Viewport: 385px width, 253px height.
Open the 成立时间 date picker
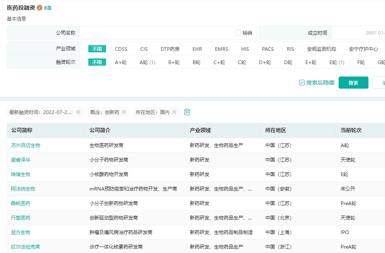click(358, 33)
